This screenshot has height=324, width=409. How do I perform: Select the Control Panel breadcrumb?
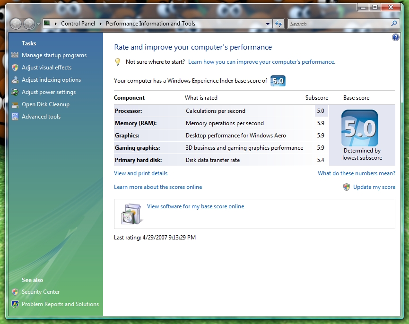click(78, 24)
